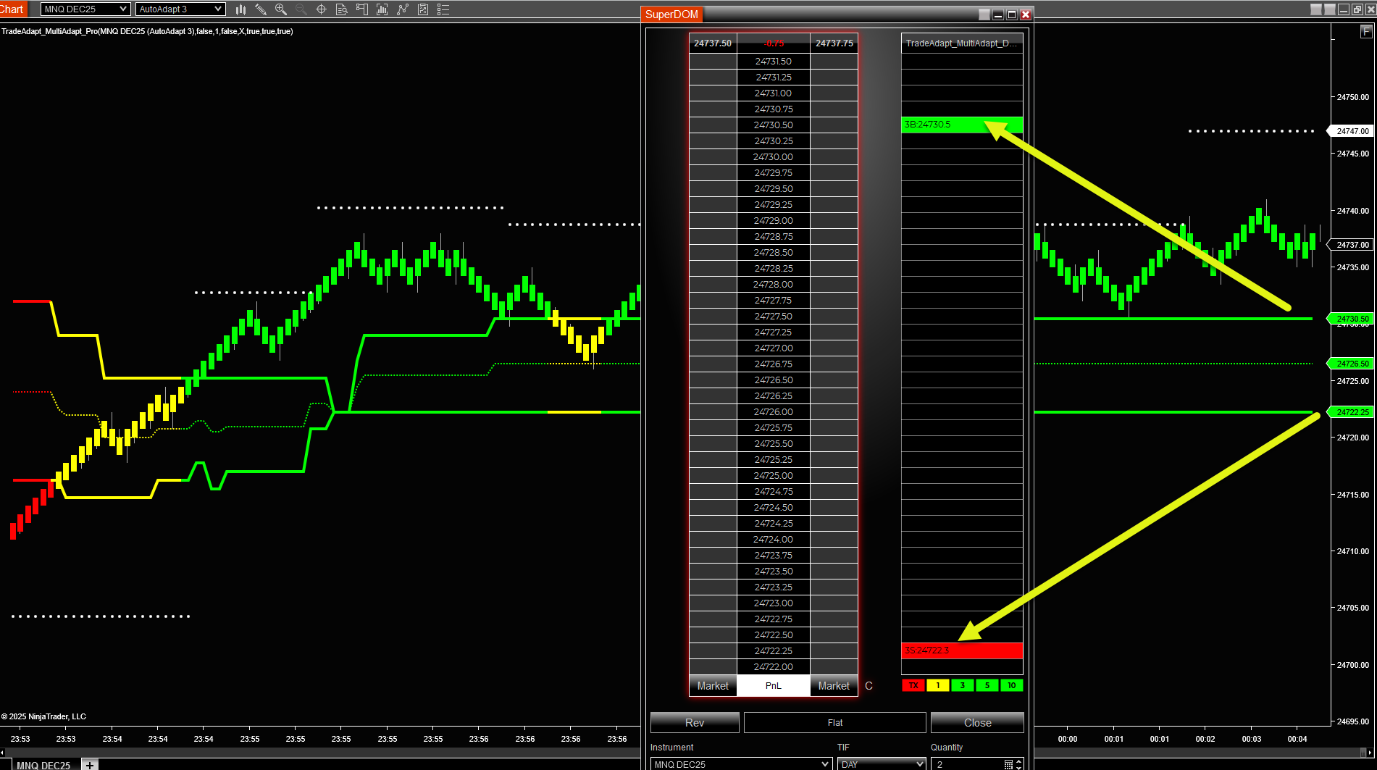Open the Data Box icon
1377x770 pixels.
tap(341, 9)
